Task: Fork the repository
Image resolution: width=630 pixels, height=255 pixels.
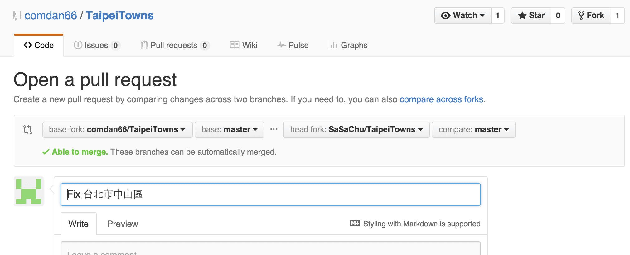Action: (591, 16)
